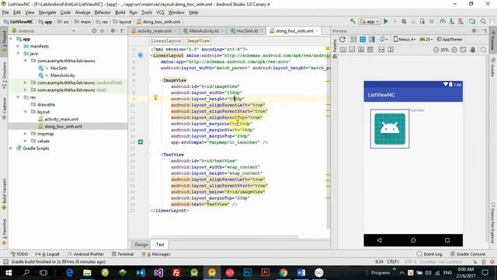Collapse the layout folder
The image size is (497, 280).
(x=25, y=112)
